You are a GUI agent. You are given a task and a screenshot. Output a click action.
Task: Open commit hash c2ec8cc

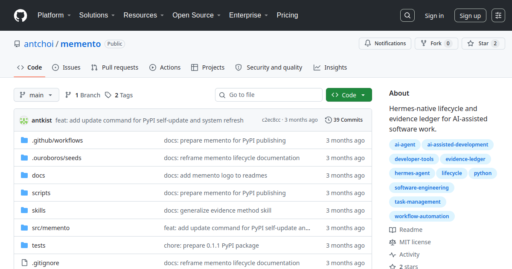click(271, 120)
